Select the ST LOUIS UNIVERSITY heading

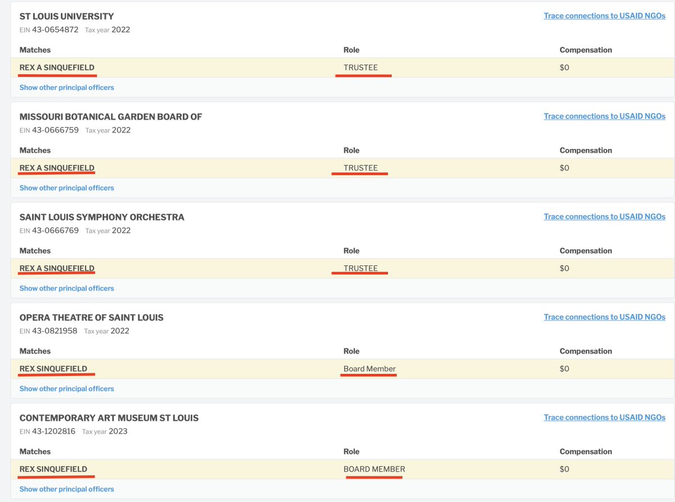tap(66, 16)
